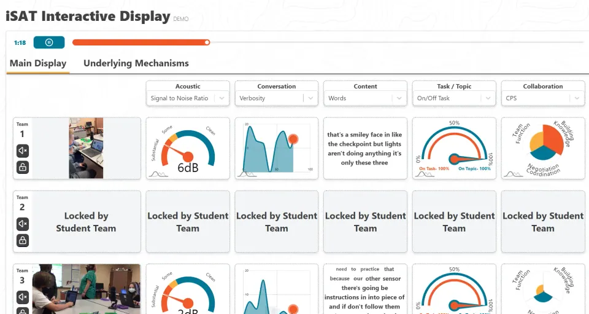Click the DEMO label next to title
The width and height of the screenshot is (589, 314).
coord(180,19)
